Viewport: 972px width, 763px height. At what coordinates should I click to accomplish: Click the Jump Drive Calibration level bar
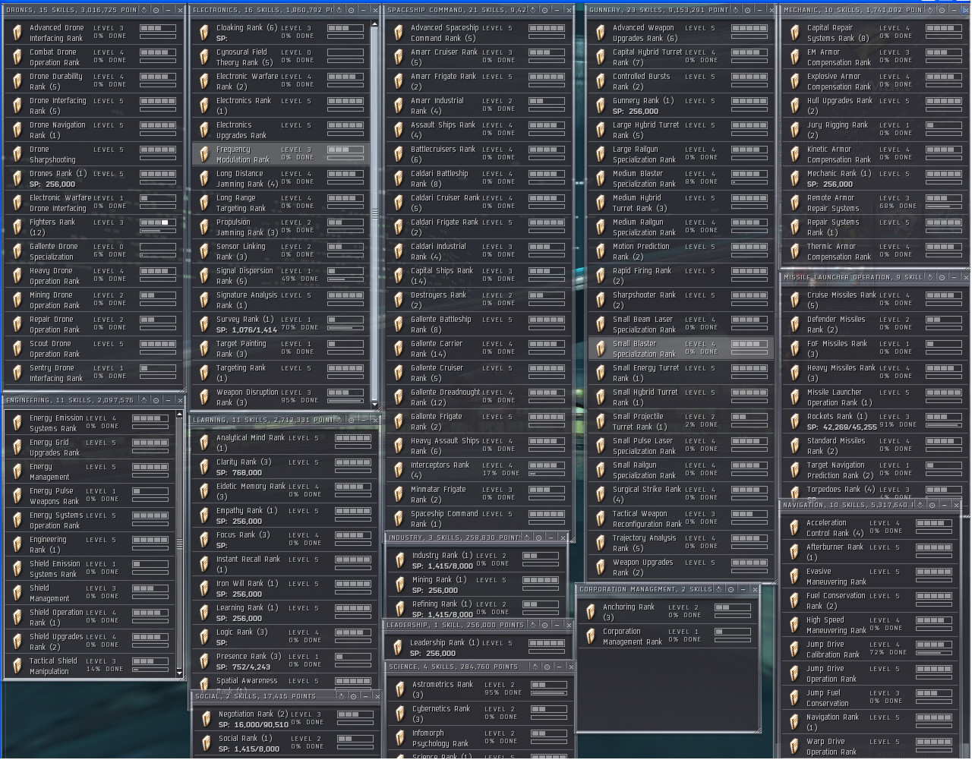[x=933, y=645]
